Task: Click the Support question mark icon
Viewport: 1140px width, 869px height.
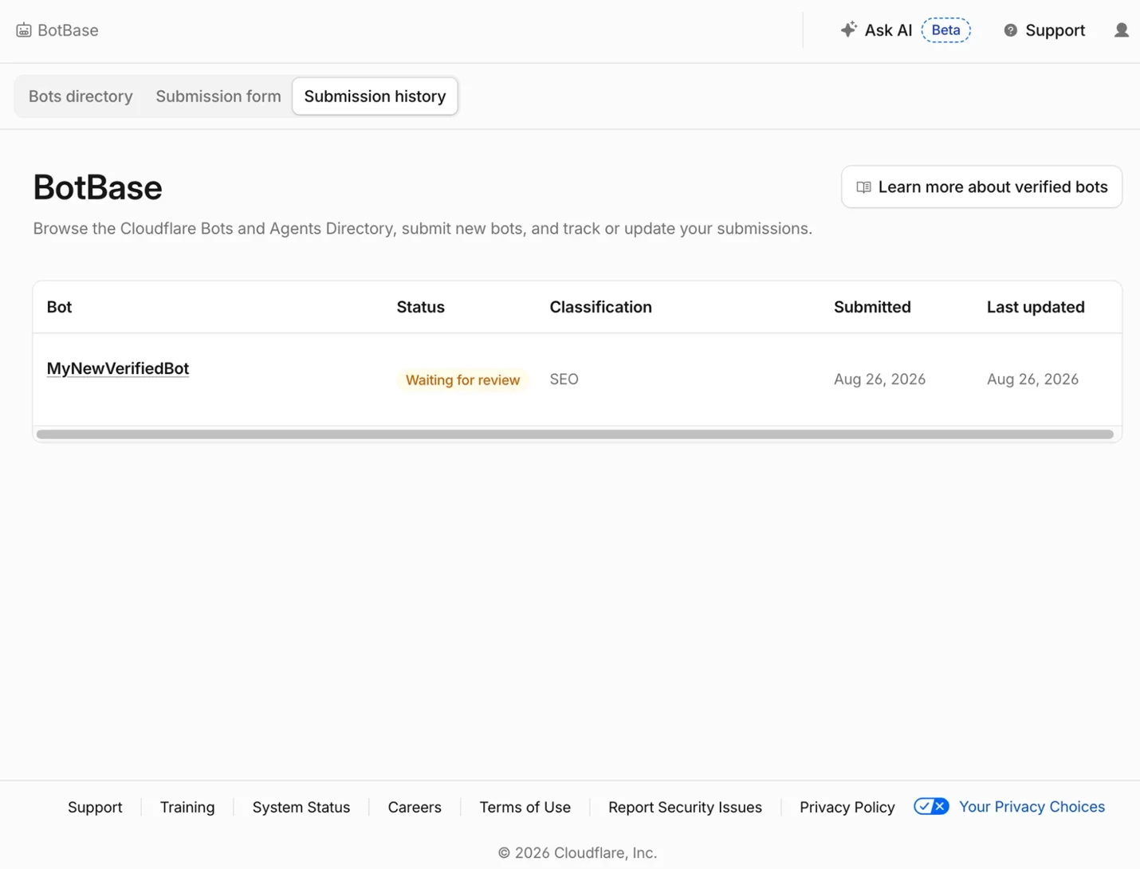Action: 1010,30
